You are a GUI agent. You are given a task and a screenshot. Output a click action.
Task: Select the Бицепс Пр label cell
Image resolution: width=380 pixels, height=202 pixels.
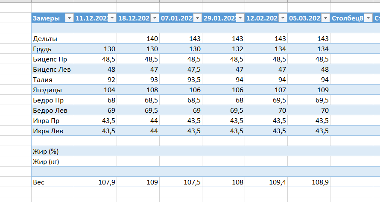53,59
